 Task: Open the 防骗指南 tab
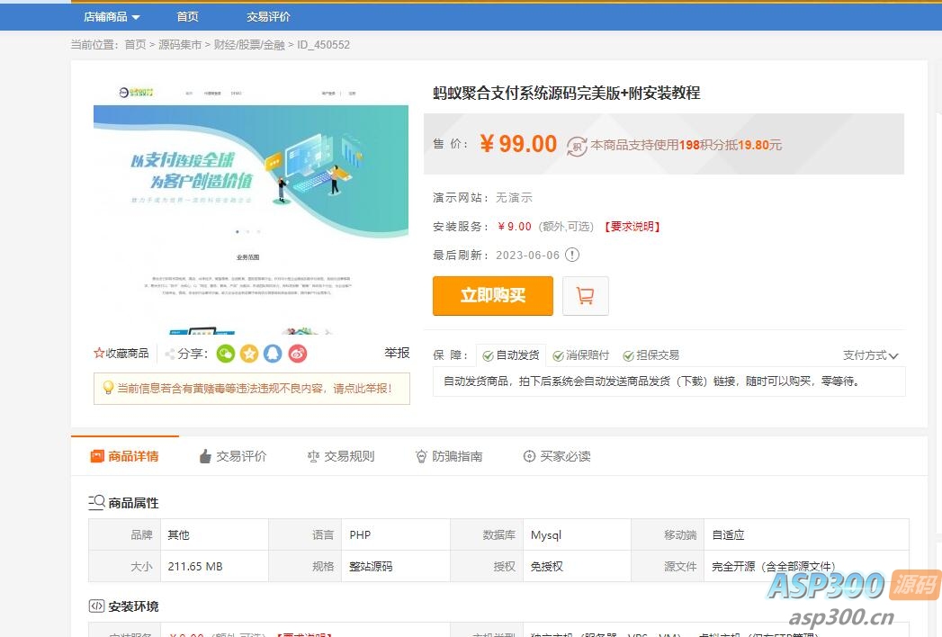pos(448,456)
